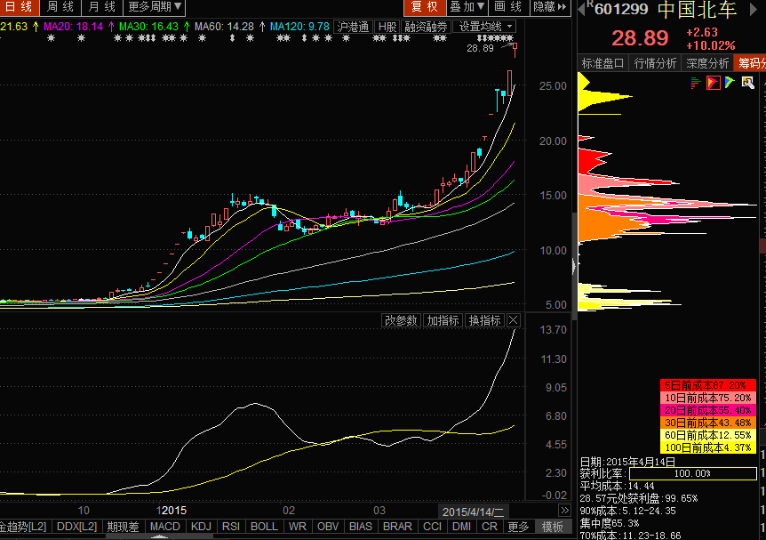Click the green-yellow flag chip icon

coord(729,83)
